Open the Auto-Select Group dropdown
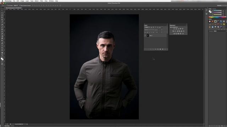This screenshot has height=127, width=227. tap(16, 6)
